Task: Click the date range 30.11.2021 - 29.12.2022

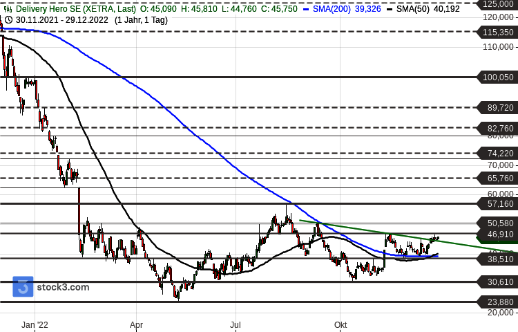Action: pos(61,20)
